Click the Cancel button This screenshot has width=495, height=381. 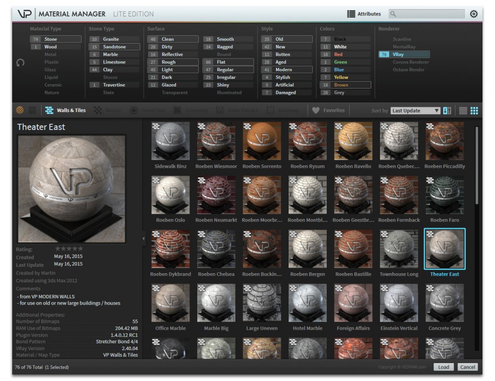coord(467,367)
